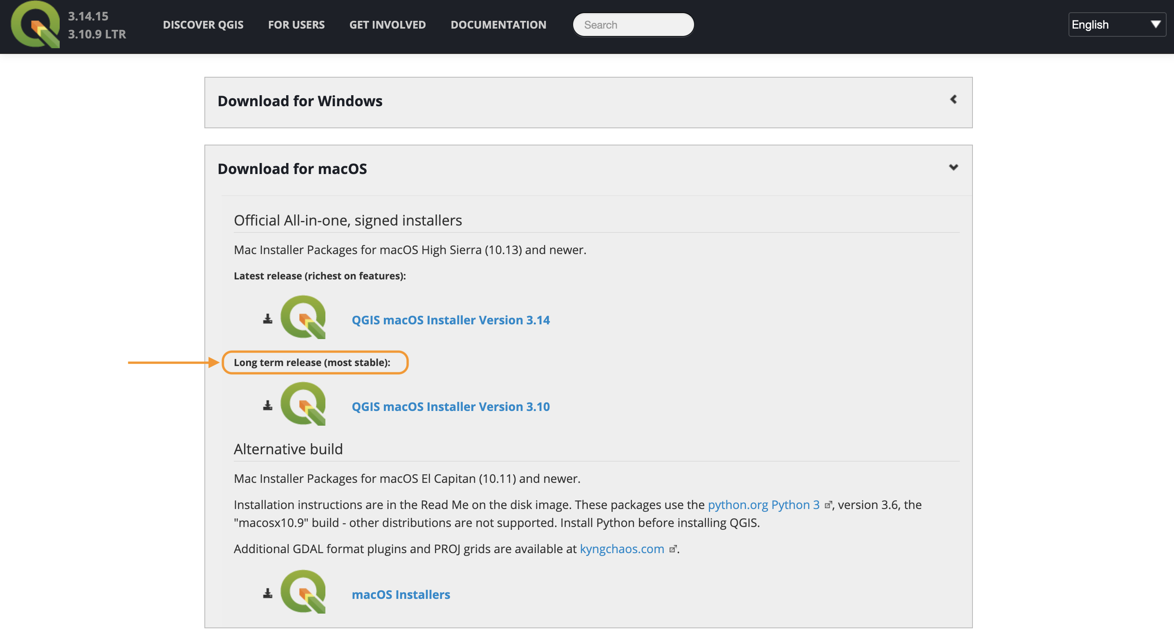Click the Search input field
Screen dimensions: 1174x643
pyautogui.click(x=633, y=25)
